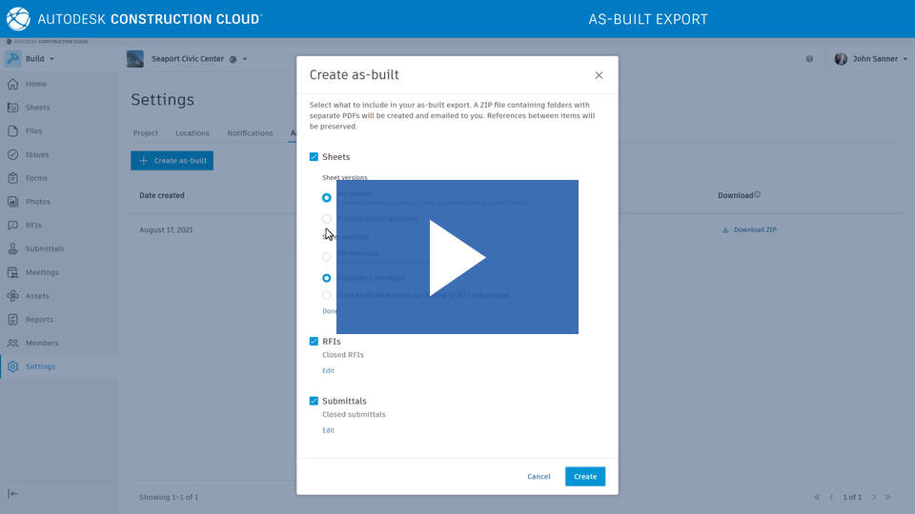Collapse the left sidebar
This screenshot has height=514, width=915.
point(12,494)
